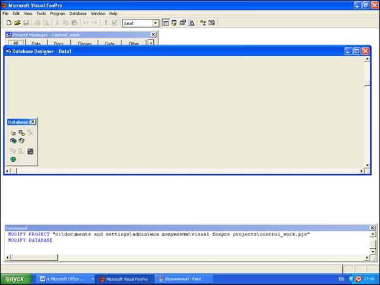Click the Database Designer scroll up arrow

click(x=367, y=59)
